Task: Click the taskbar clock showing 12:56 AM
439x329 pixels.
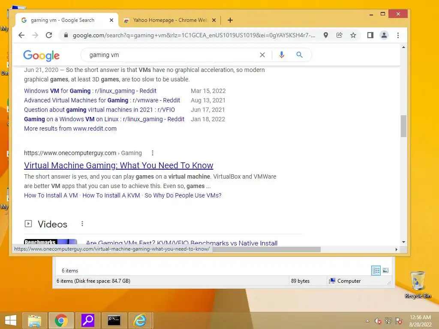Action: pos(420,321)
